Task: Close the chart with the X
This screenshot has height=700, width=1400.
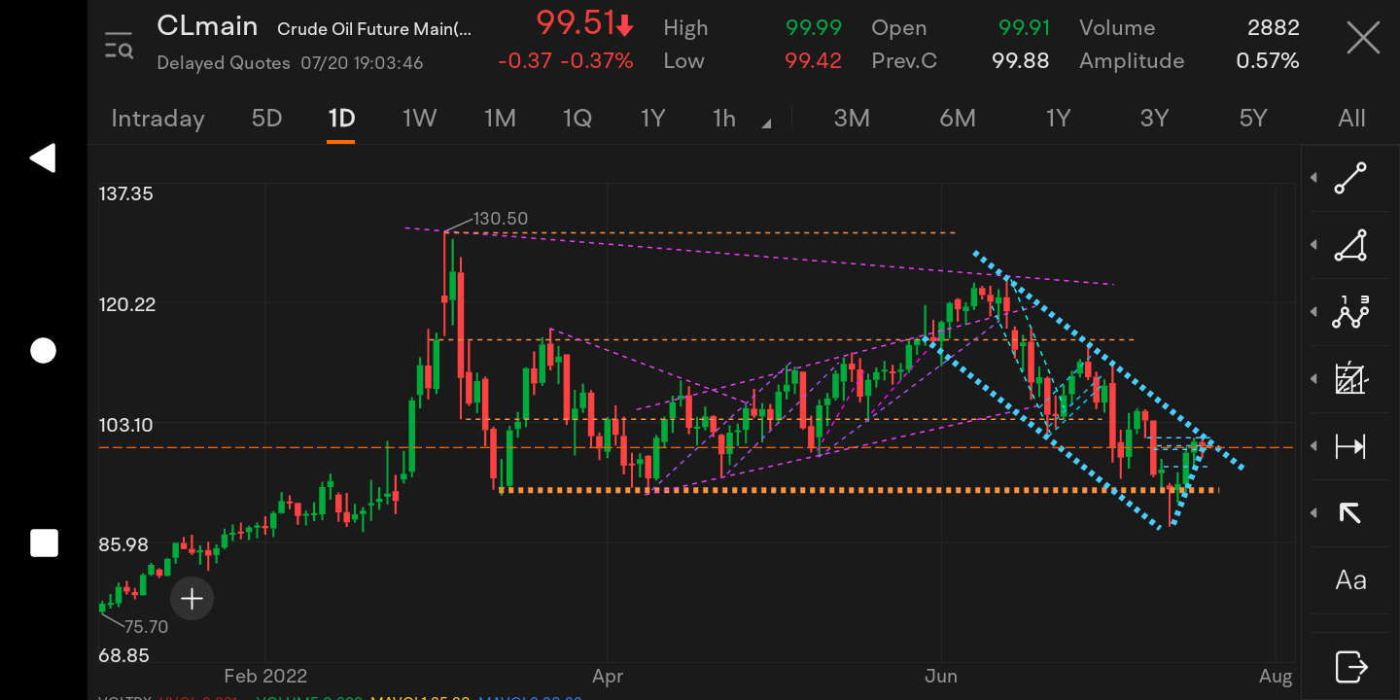Action: [1363, 39]
